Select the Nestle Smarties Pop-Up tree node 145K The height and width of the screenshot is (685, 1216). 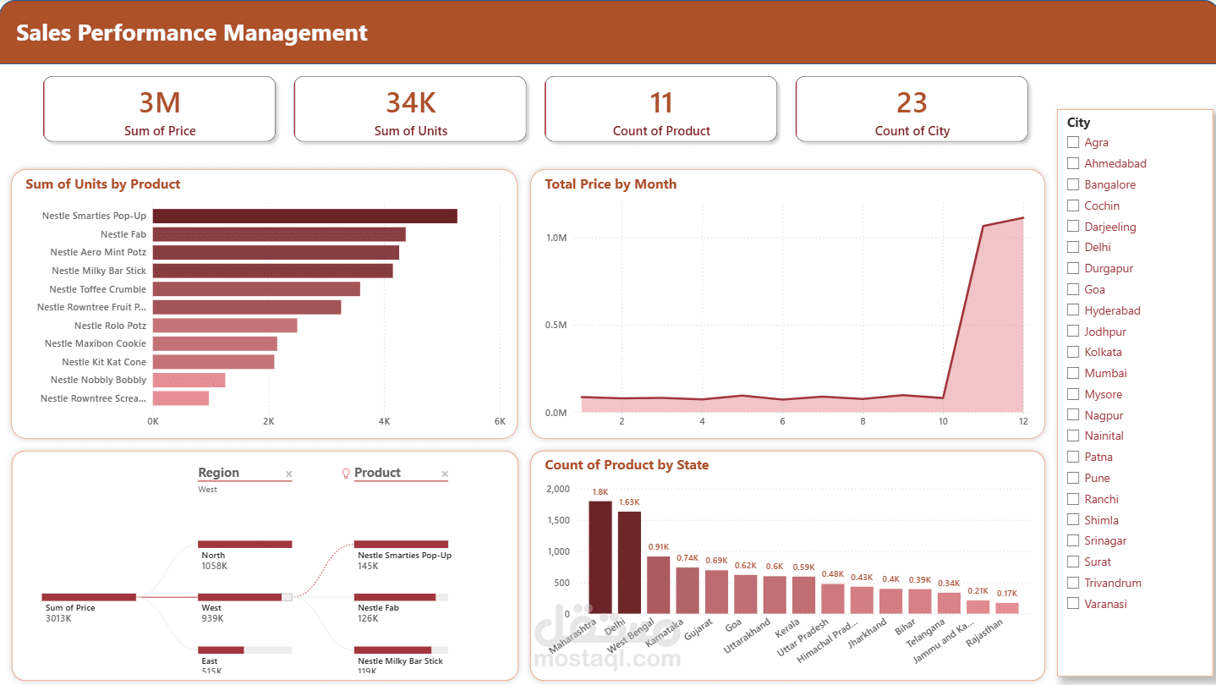pyautogui.click(x=402, y=545)
